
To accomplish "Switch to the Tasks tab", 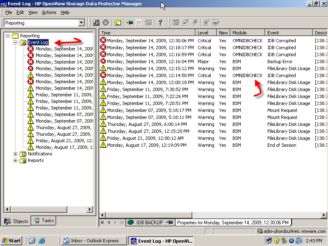I will click(43, 221).
